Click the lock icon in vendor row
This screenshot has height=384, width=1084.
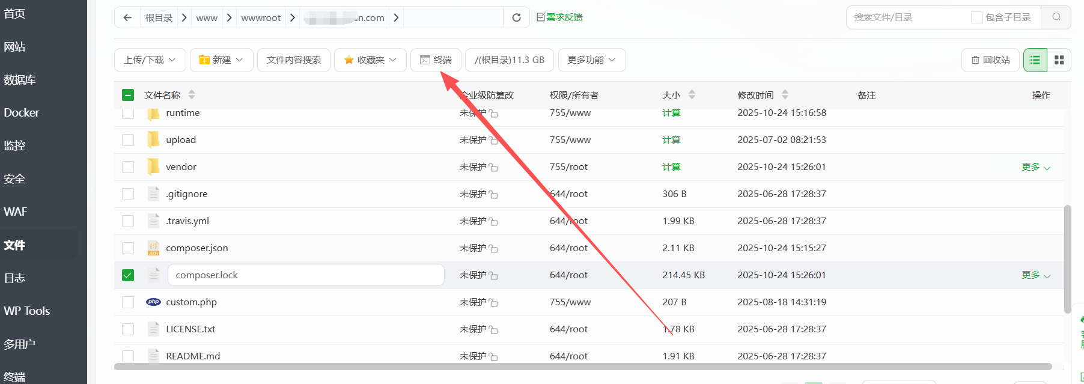493,167
